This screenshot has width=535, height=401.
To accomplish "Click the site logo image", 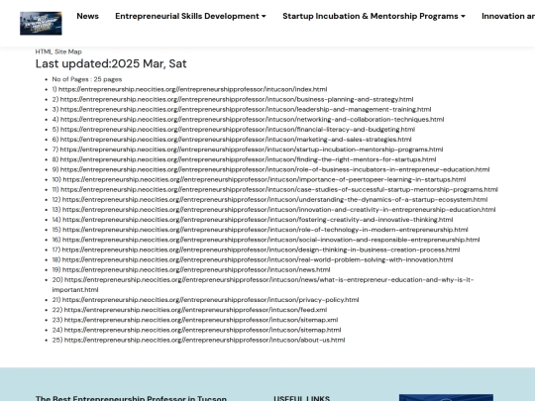I will coord(41,23).
